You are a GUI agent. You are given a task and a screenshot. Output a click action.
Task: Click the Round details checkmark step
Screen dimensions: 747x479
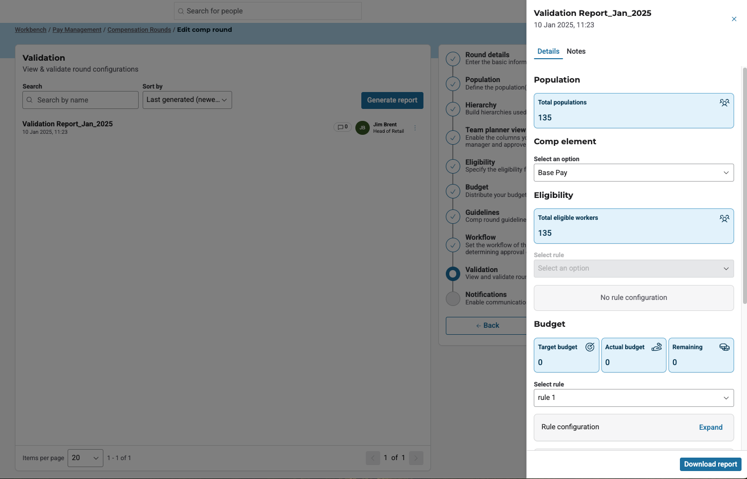click(453, 59)
